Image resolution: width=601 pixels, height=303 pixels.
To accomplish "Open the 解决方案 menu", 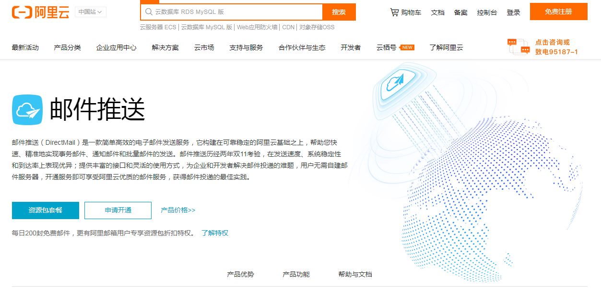I will point(165,47).
